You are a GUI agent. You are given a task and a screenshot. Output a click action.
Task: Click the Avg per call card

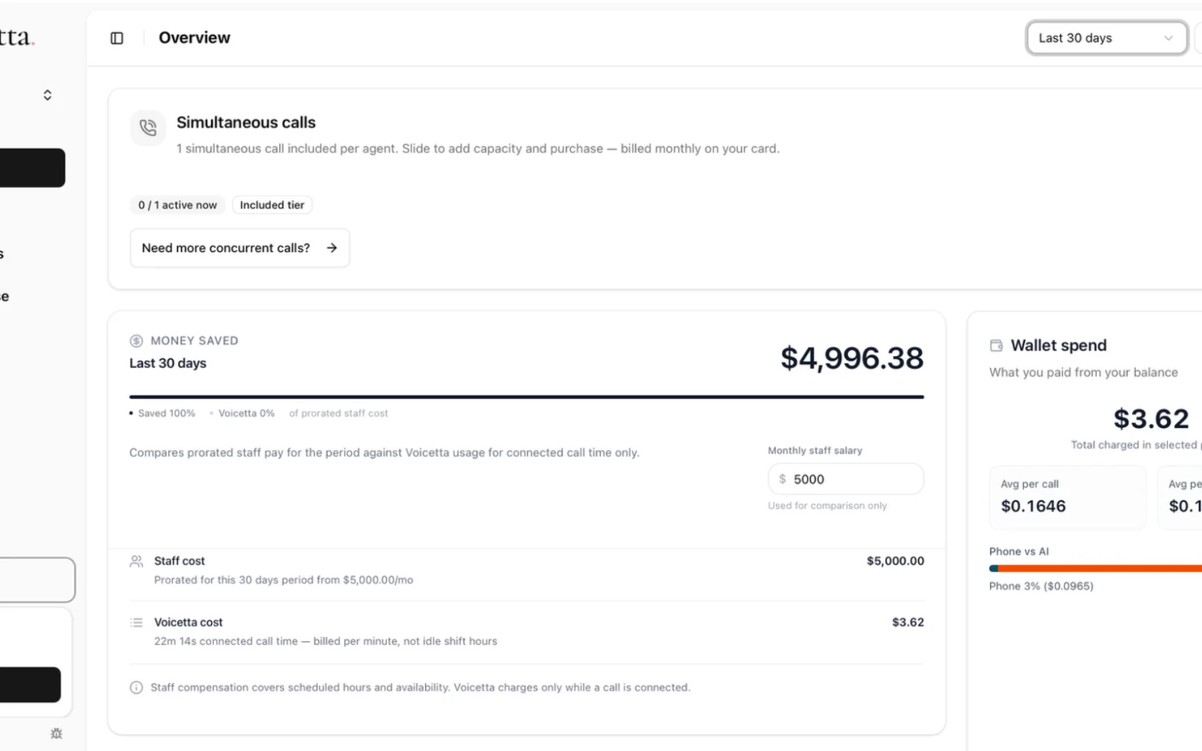1068,498
